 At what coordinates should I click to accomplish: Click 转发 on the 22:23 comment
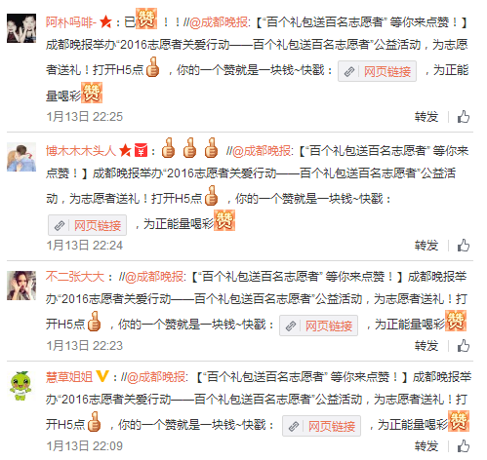point(426,346)
